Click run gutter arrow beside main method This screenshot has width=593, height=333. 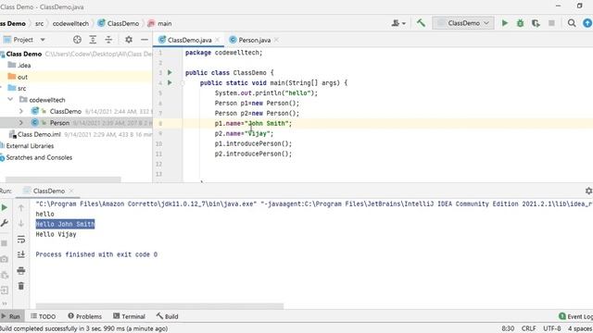[170, 82]
